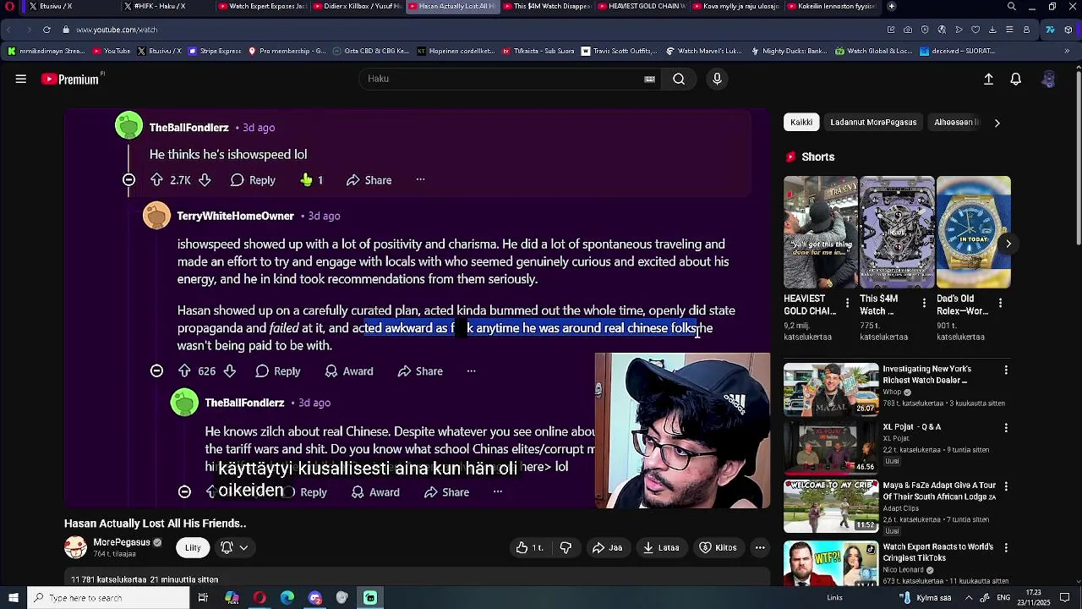1082x609 pixels.
Task: Collapse TheBallFondlerz top comment thread
Action: click(x=128, y=180)
